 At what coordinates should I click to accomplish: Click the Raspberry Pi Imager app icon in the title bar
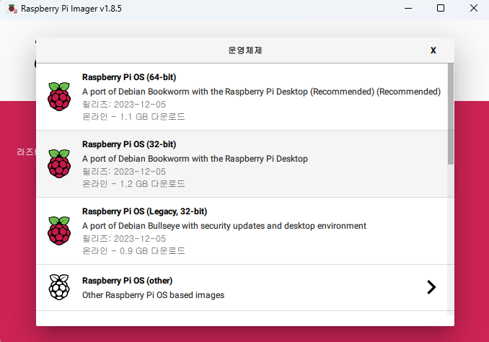[12, 9]
